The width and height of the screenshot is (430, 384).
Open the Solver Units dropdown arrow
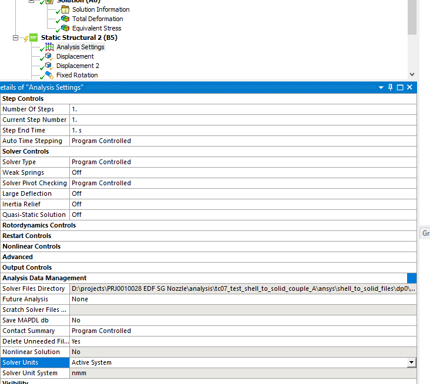click(411, 363)
